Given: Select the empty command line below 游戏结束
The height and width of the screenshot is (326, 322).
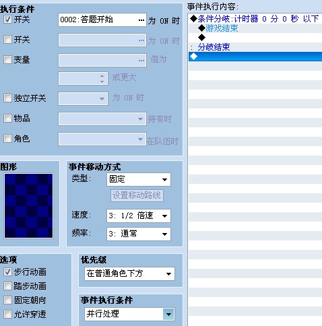Looking at the screenshot, I should pos(255,38).
